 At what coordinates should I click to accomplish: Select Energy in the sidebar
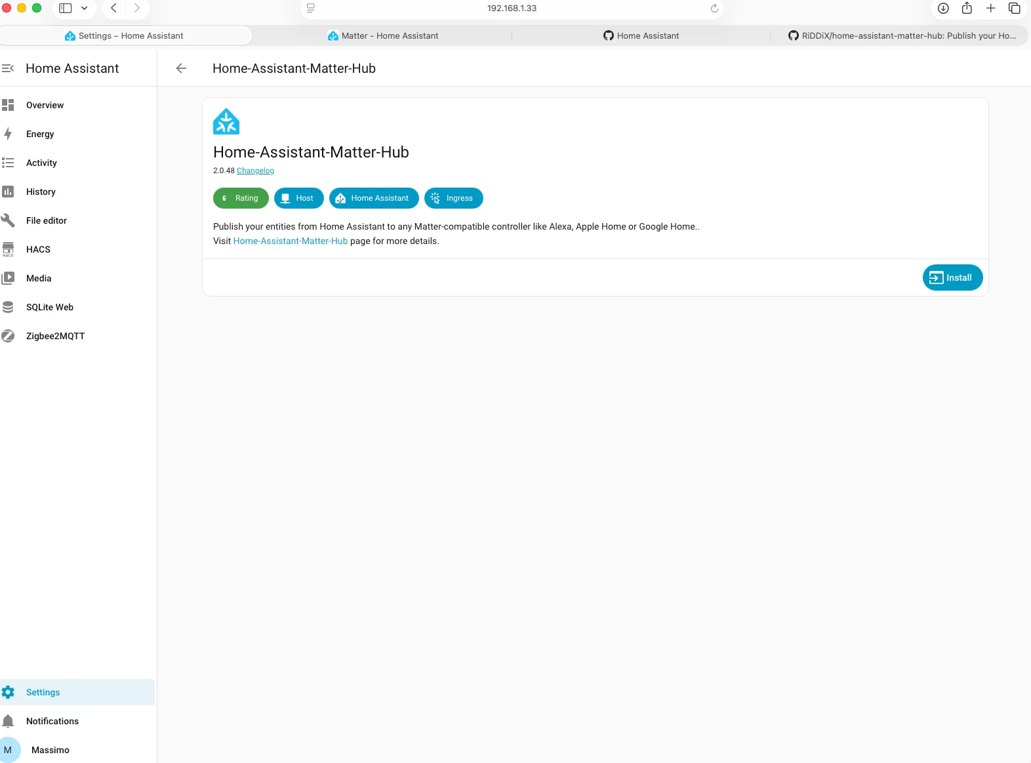(77, 134)
